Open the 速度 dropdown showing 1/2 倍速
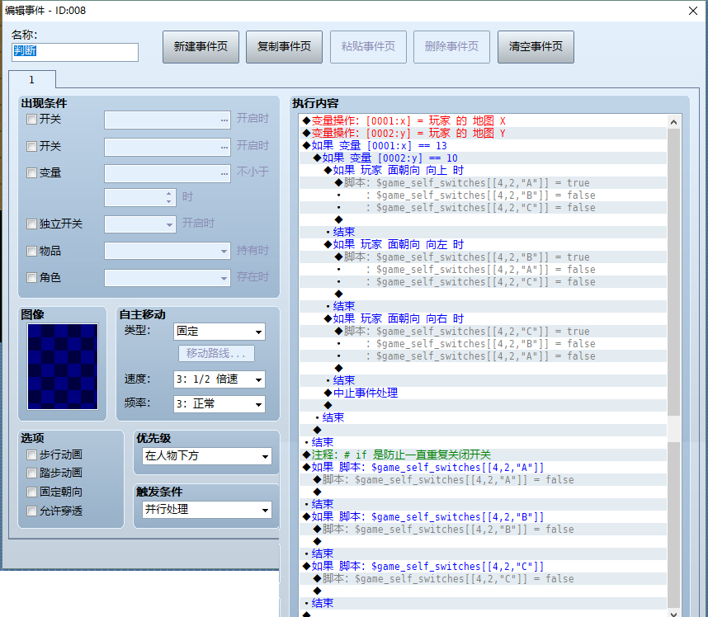This screenshot has width=708, height=617. pyautogui.click(x=219, y=379)
